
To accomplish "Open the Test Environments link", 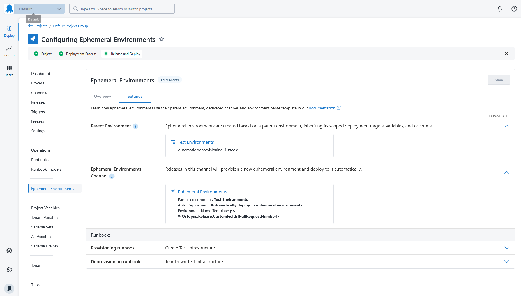I will pyautogui.click(x=196, y=142).
